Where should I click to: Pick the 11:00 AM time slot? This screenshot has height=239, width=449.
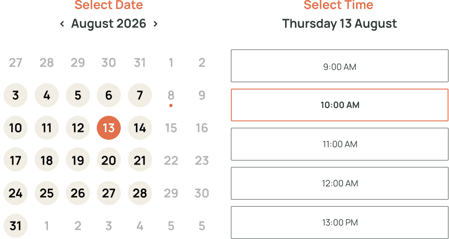[x=340, y=144]
